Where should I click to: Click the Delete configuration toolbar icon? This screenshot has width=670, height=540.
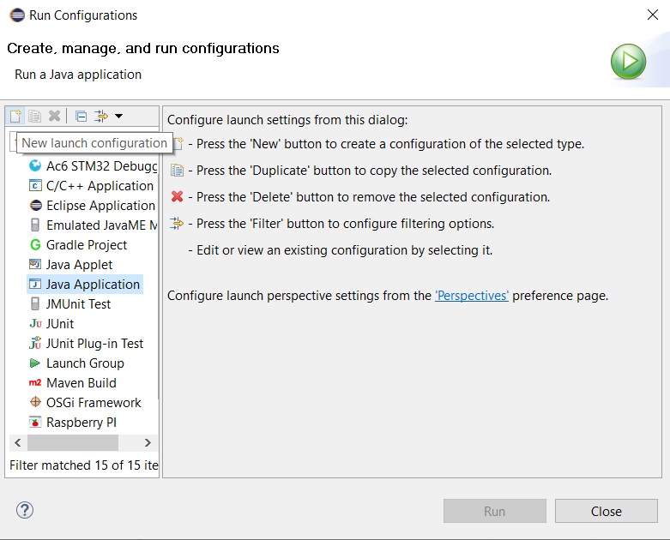point(54,116)
